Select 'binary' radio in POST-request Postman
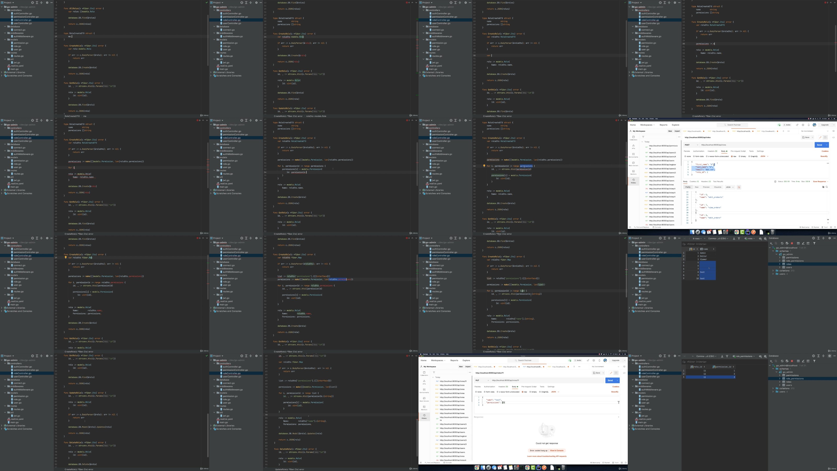 click(742, 156)
